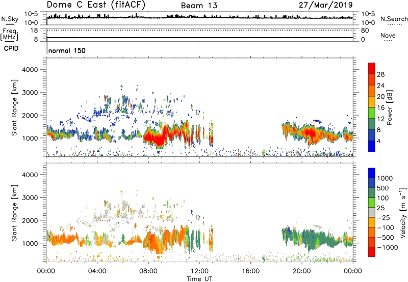This screenshot has height=282, width=408.
Task: Click the 'Beam 13' label
Action: [199, 6]
